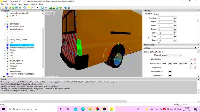200x112 pixels.
Task: Click the console horizontal scrollbar
Action: click(x=65, y=101)
